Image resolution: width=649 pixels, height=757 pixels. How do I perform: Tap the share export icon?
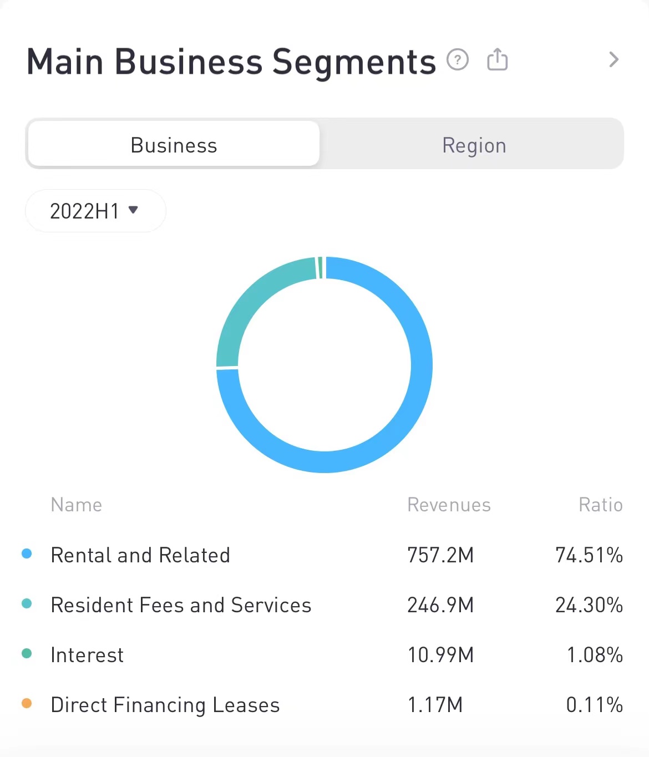[497, 59]
